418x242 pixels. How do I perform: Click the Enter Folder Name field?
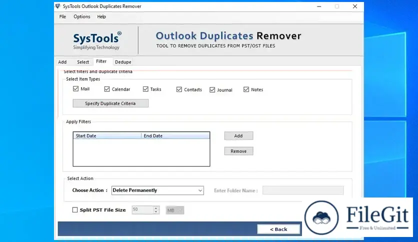click(303, 190)
